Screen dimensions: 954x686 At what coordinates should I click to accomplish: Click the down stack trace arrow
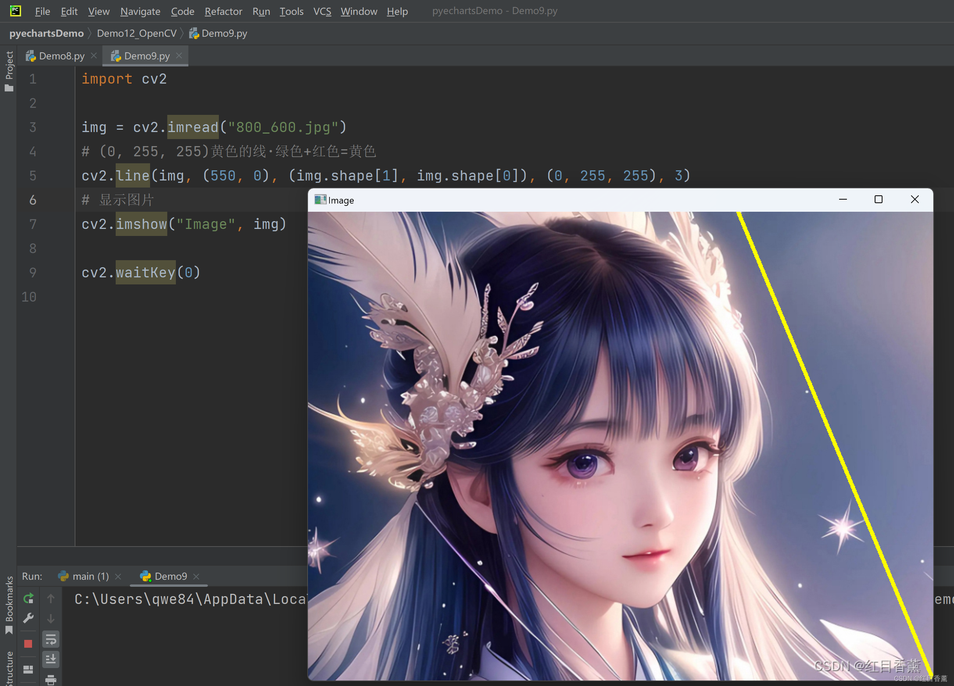click(50, 619)
